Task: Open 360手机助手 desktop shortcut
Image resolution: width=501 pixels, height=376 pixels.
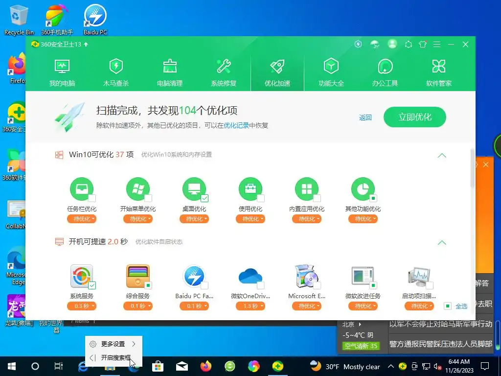Action: (x=57, y=20)
